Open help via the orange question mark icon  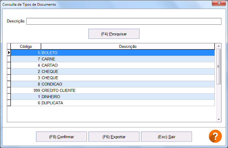[215, 136]
